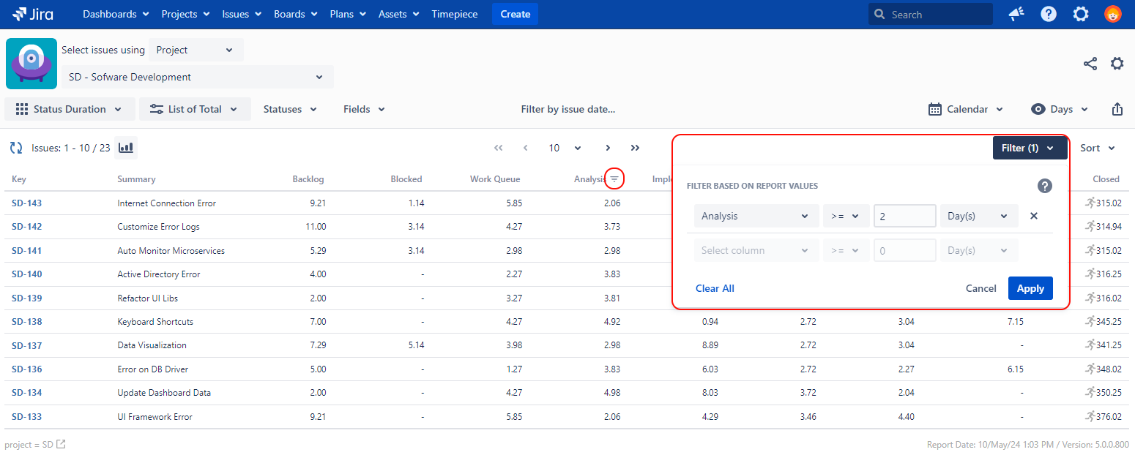Image resolution: width=1135 pixels, height=455 pixels.
Task: Click the Analysis column filter icon
Action: [614, 178]
